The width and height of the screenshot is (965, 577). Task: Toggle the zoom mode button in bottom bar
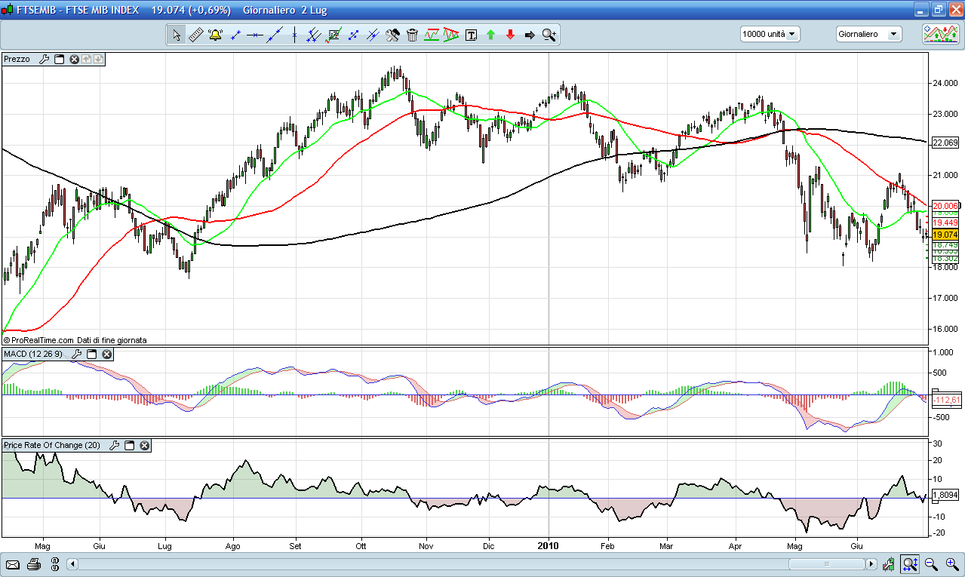pyautogui.click(x=911, y=564)
